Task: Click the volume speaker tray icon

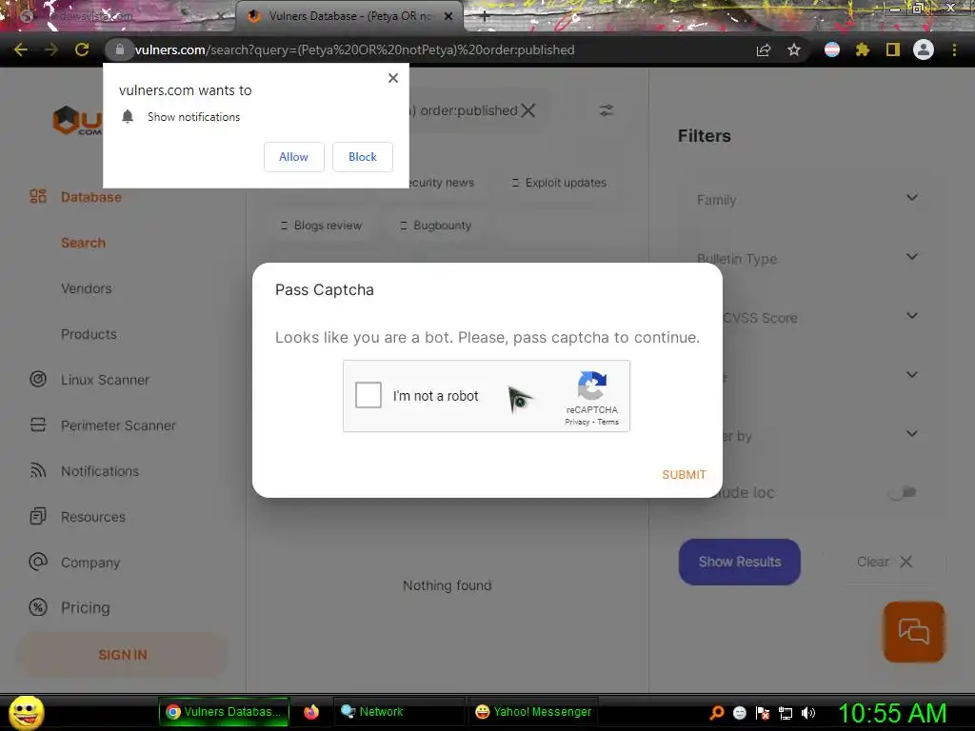Action: click(x=808, y=713)
